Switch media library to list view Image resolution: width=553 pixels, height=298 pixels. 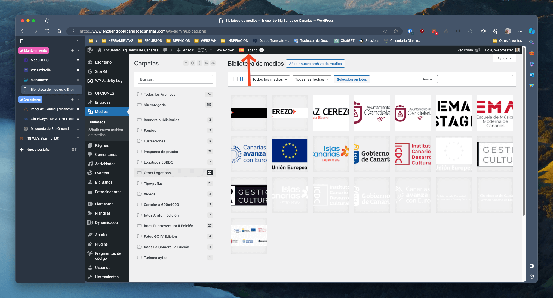click(x=235, y=79)
